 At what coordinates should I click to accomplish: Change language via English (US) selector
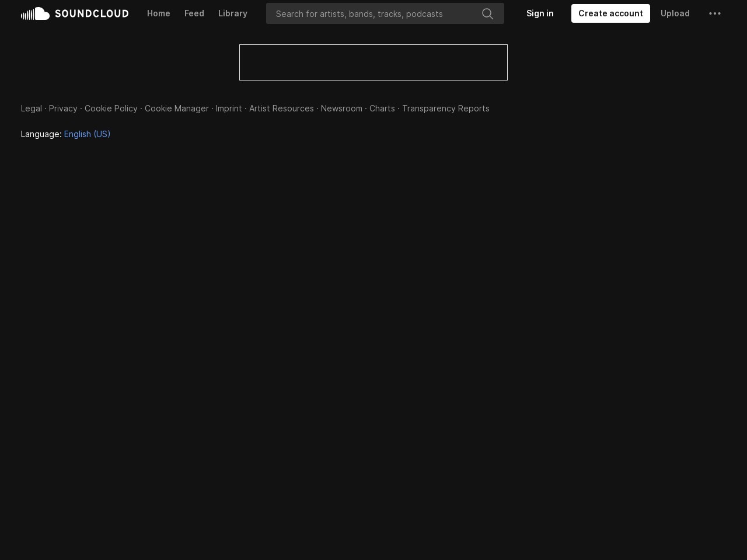87,134
